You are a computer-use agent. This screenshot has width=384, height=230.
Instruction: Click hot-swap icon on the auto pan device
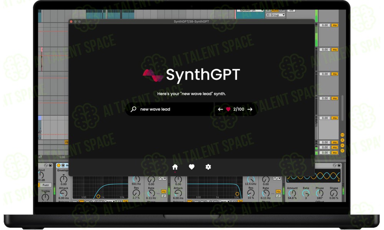(334, 166)
